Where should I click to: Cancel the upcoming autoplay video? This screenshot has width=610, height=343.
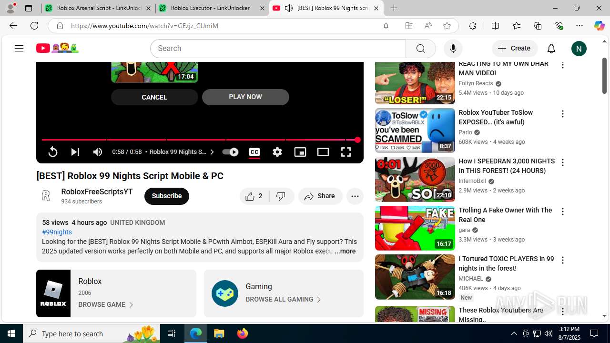point(154,97)
